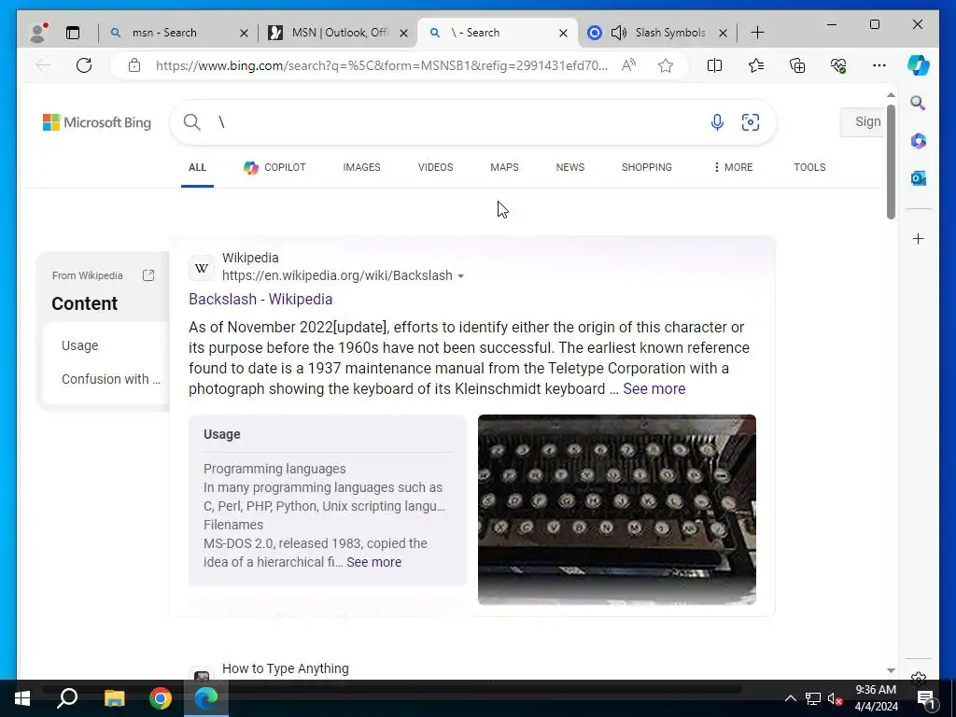Open the TOOLS filter menu

pyautogui.click(x=809, y=168)
